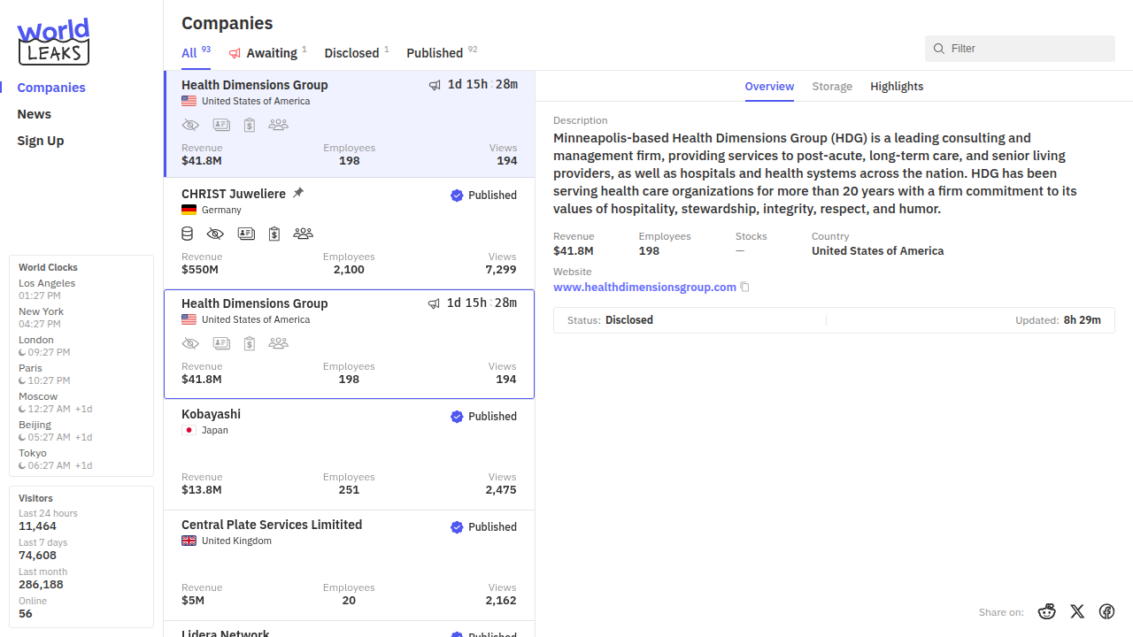Show the Published companies tab

coord(435,53)
